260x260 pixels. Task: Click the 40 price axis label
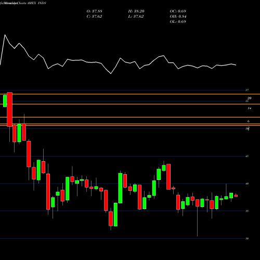point(247,184)
